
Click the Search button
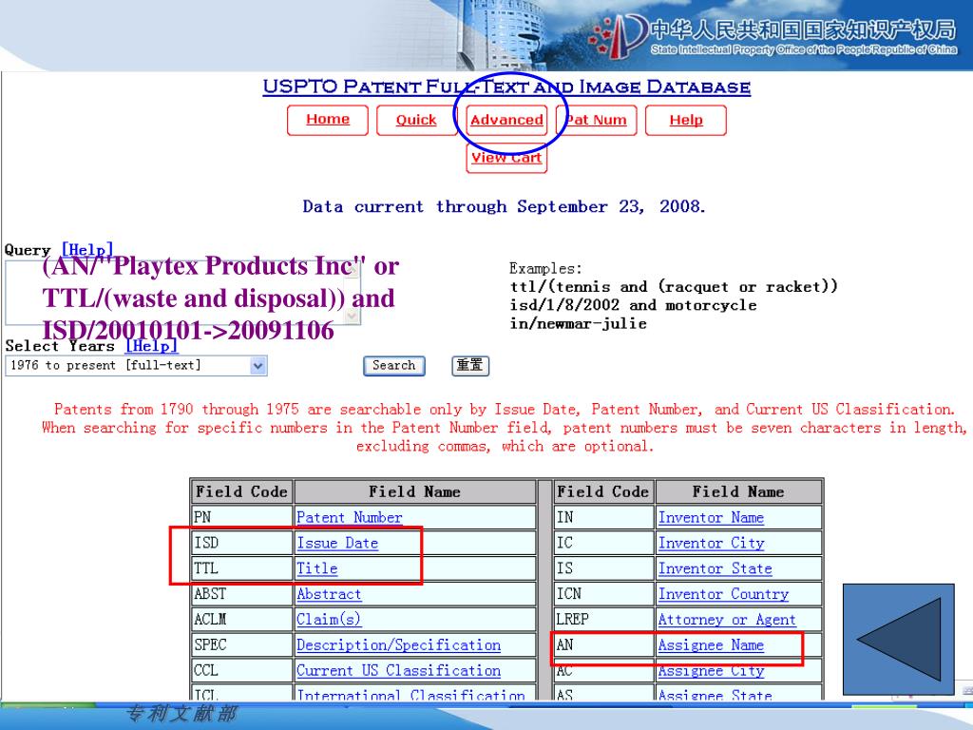394,366
